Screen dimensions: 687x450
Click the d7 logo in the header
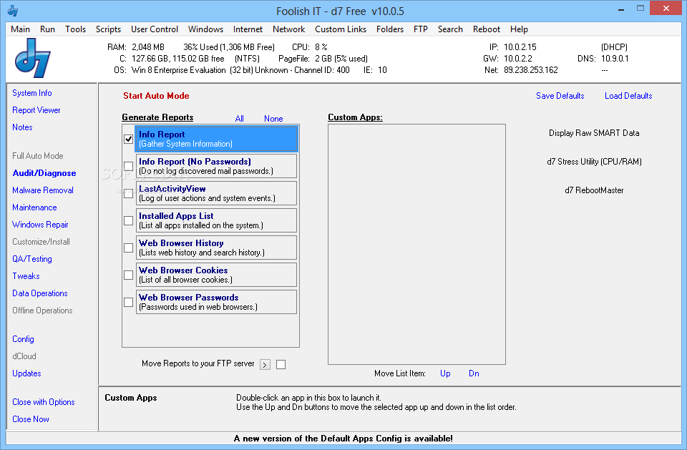[x=33, y=58]
